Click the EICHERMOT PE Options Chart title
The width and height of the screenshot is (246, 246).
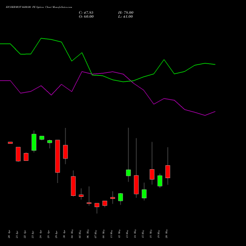tap(39, 7)
